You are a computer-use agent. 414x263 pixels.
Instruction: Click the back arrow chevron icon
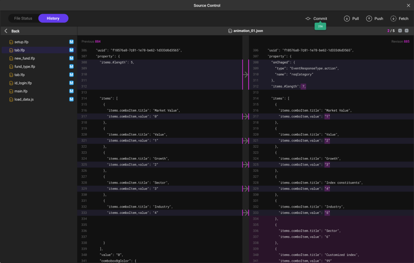(6, 31)
